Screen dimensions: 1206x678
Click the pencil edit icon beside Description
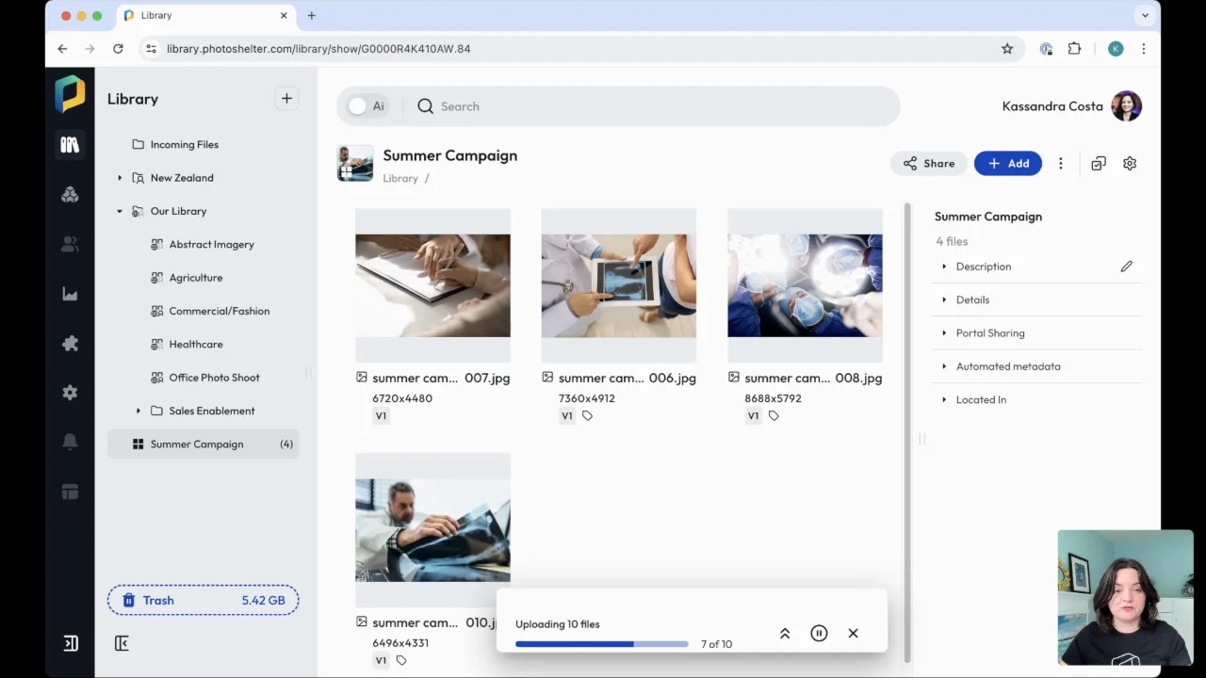click(1126, 266)
